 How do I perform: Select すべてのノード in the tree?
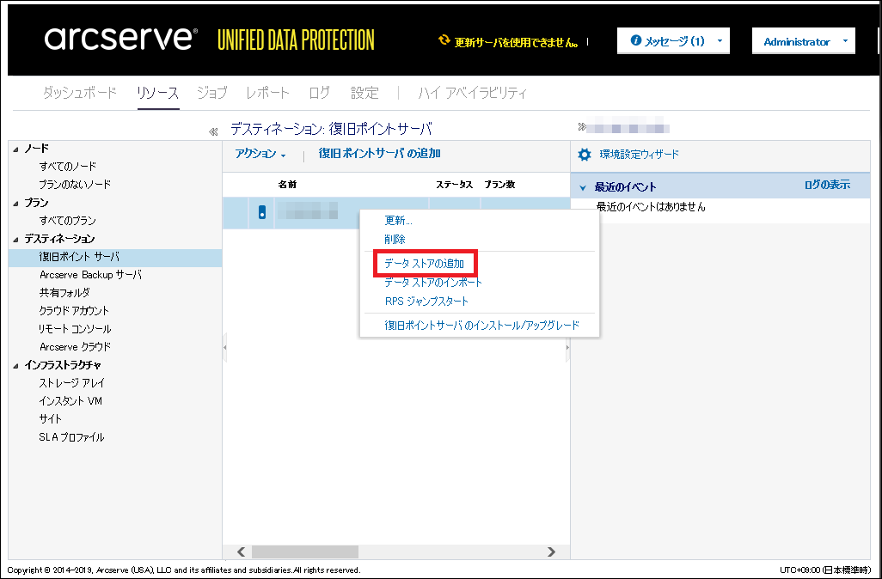tap(68, 167)
